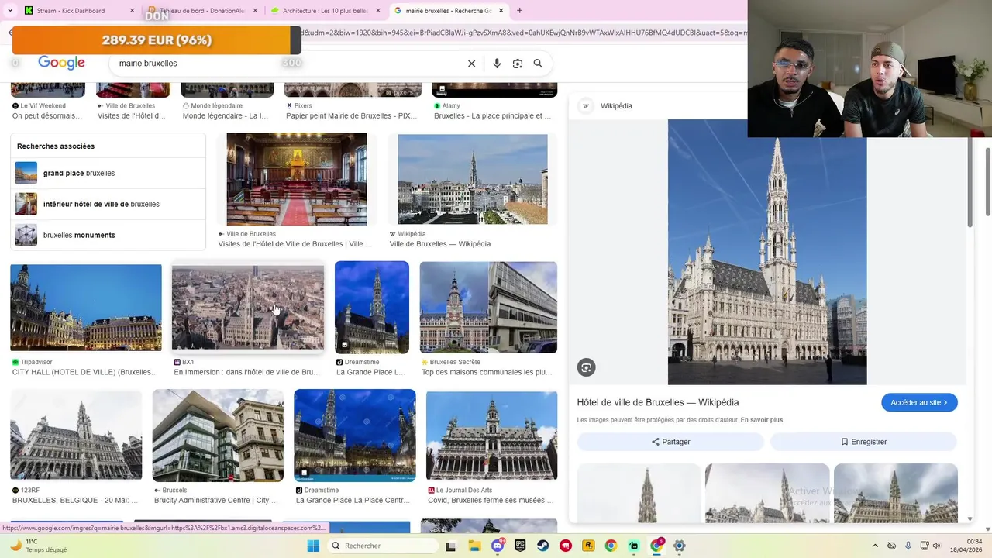992x558 pixels.
Task: Select related search grand place bruxelles
Action: 108,173
